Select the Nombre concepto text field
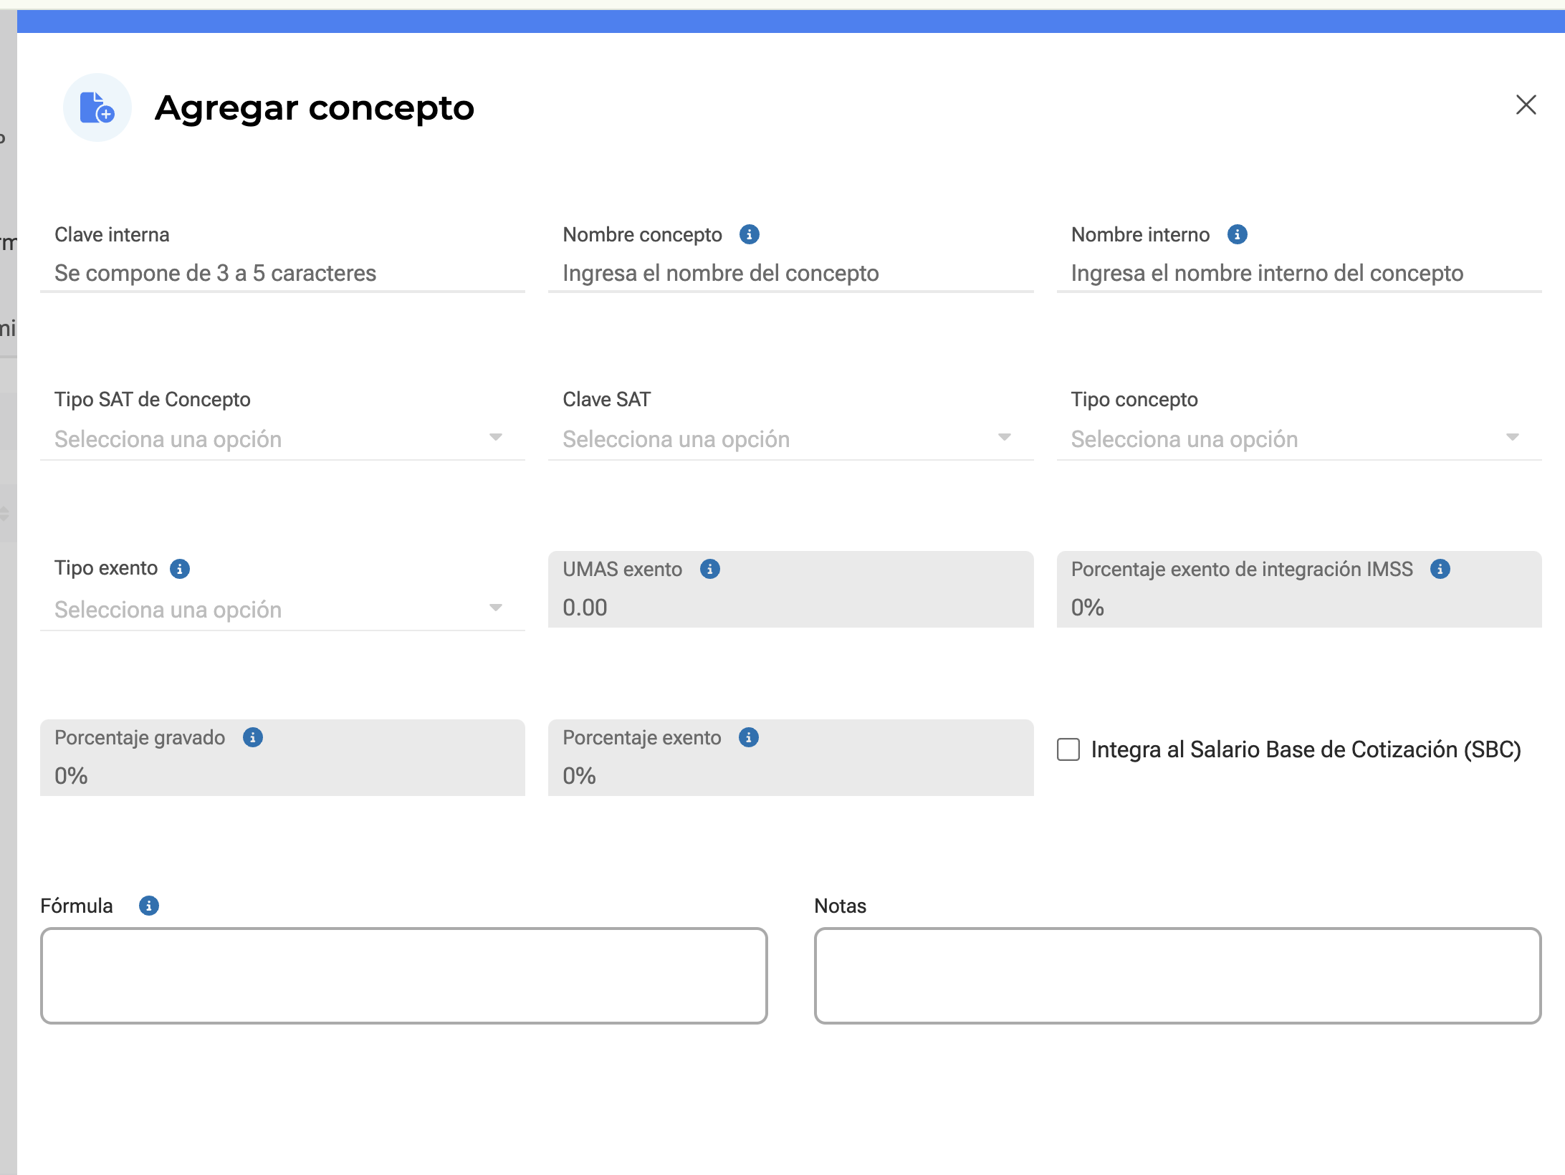Viewport: 1565px width, 1175px height. click(x=790, y=273)
